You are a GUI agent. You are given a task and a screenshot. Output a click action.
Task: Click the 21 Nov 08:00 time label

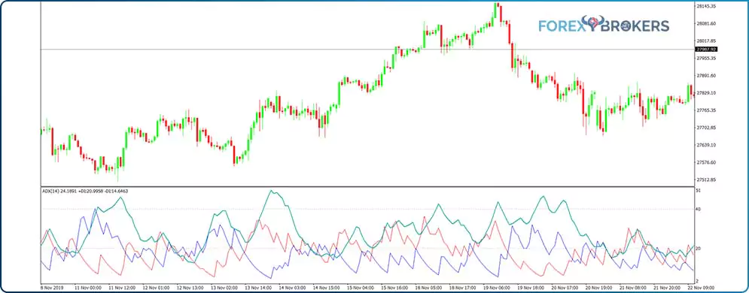pyautogui.click(x=632, y=288)
